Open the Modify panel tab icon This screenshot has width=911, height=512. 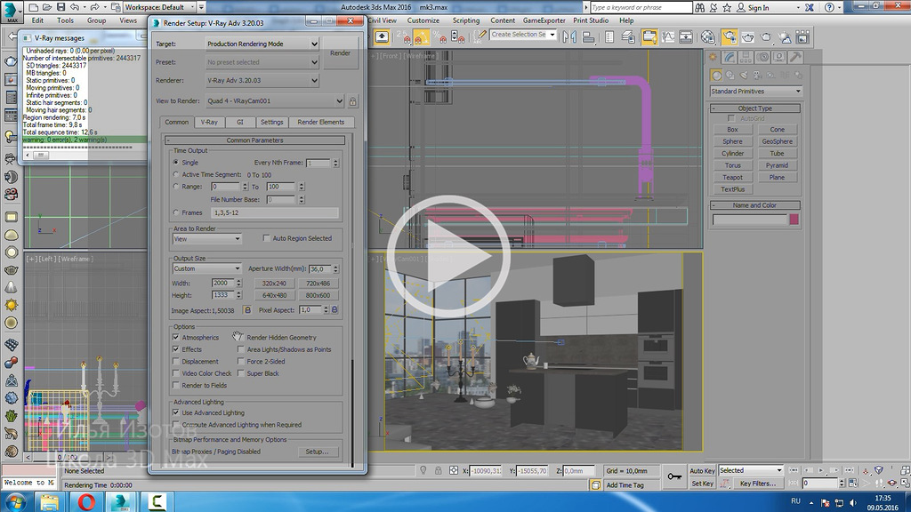pos(730,57)
